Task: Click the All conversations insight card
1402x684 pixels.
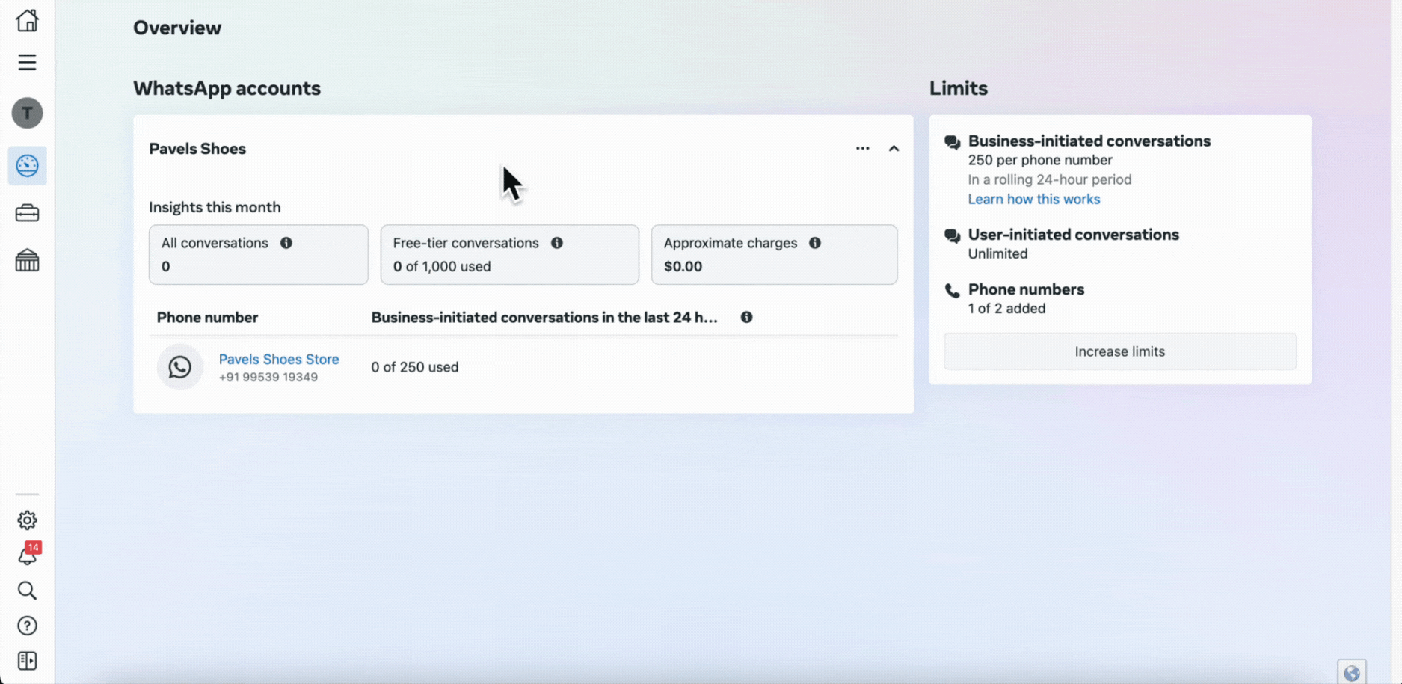Action: (259, 255)
